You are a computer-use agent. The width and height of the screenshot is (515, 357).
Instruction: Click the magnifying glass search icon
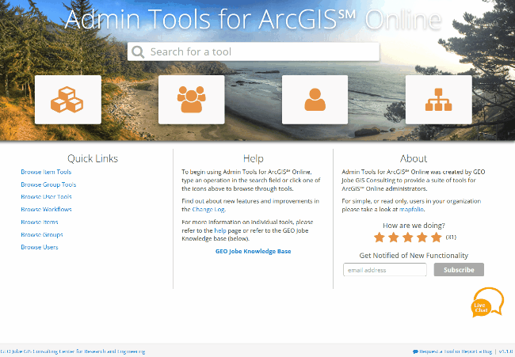click(x=139, y=52)
